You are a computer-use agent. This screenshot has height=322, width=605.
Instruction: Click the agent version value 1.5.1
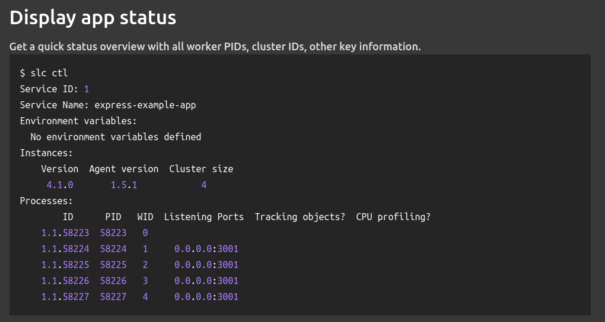click(124, 185)
